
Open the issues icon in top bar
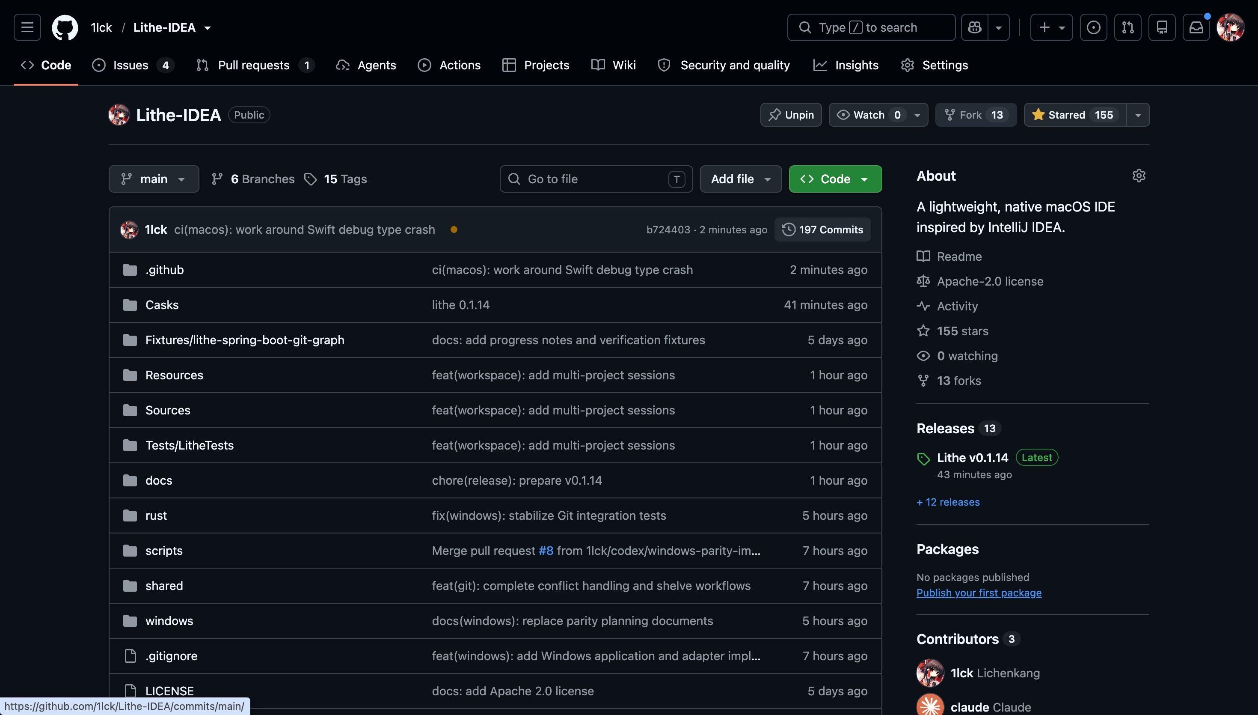point(1093,27)
